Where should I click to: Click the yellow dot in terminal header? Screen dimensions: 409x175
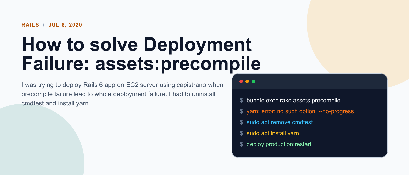pyautogui.click(x=247, y=81)
